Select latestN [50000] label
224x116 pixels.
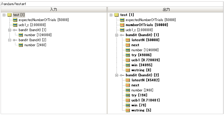(145, 40)
